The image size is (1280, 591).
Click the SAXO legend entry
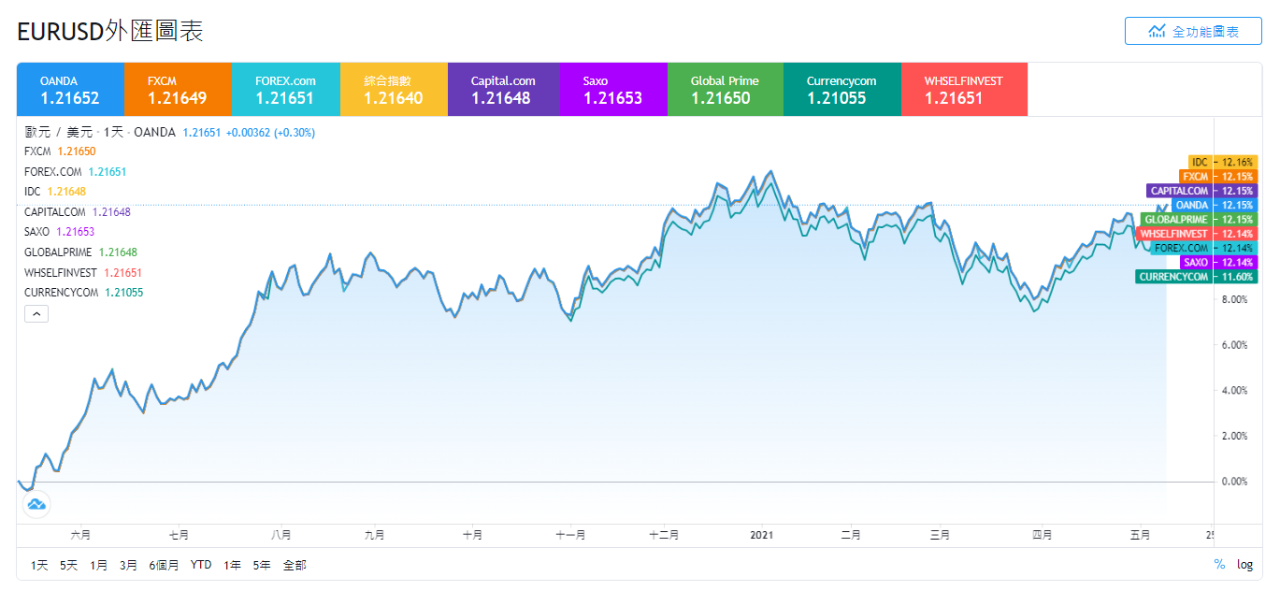click(x=60, y=232)
